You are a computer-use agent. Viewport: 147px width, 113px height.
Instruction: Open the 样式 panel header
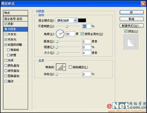click(16, 13)
